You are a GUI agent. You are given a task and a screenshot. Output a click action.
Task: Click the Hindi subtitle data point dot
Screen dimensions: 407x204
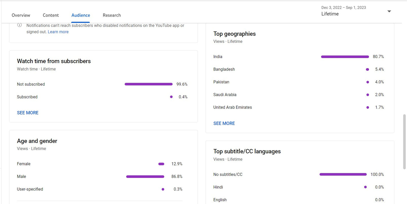point(365,187)
